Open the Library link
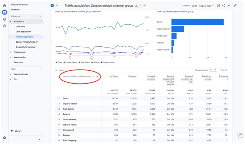 point(18,131)
